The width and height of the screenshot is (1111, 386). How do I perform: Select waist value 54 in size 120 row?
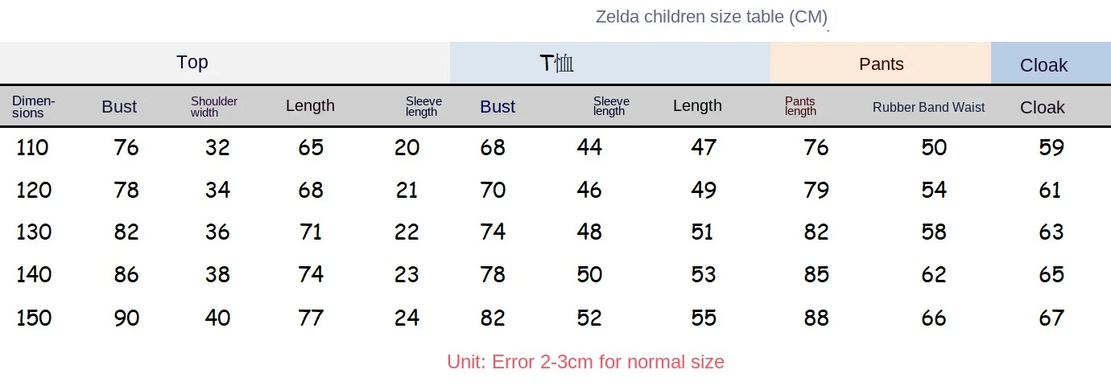[934, 190]
